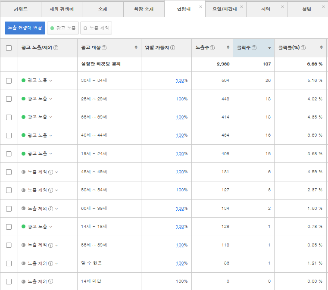The width and height of the screenshot is (328, 290).
Task: Click paused status icon in 45세~49세 row
Action: click(x=23, y=172)
